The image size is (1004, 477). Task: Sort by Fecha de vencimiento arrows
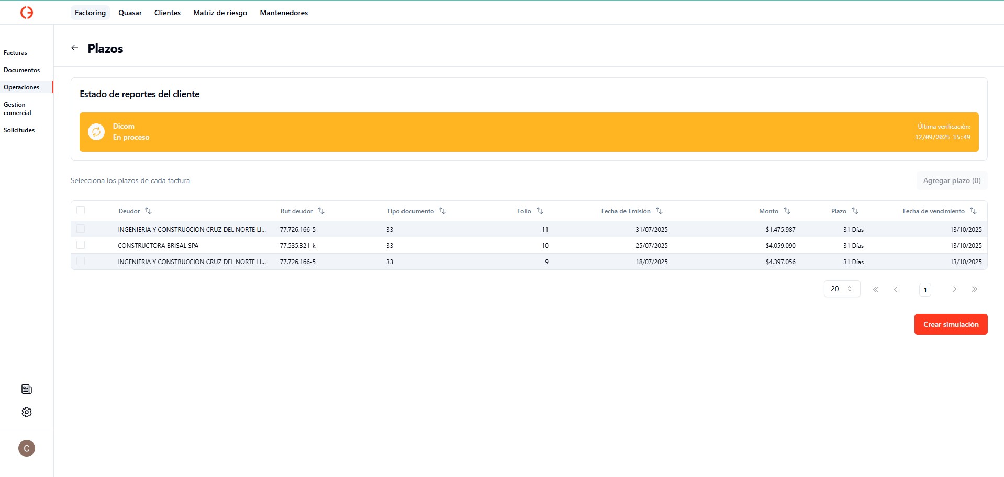click(x=973, y=211)
